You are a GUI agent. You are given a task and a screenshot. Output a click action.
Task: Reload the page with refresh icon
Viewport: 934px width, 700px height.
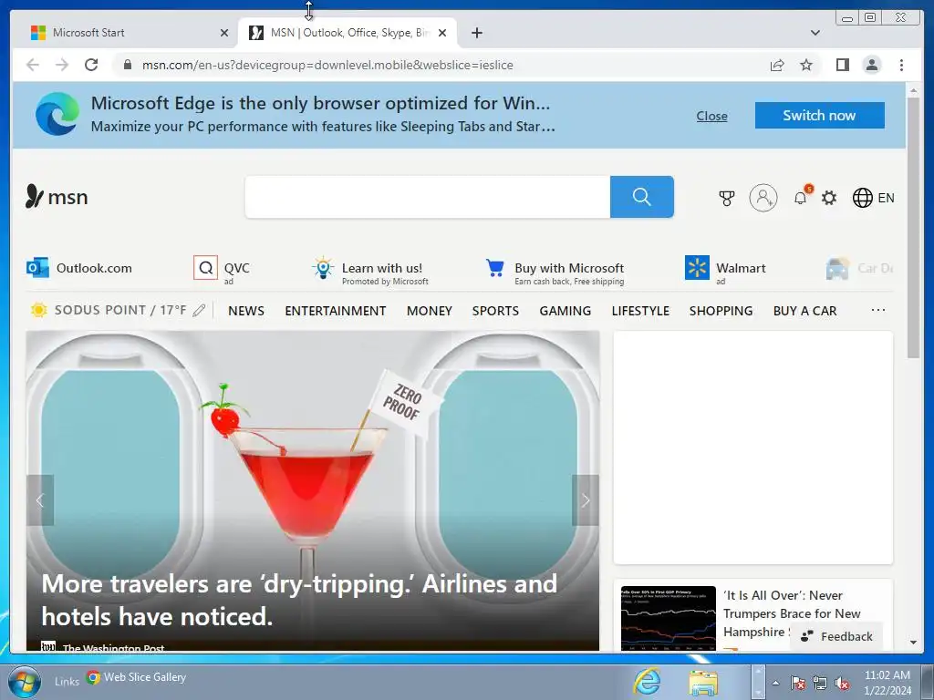(x=91, y=65)
